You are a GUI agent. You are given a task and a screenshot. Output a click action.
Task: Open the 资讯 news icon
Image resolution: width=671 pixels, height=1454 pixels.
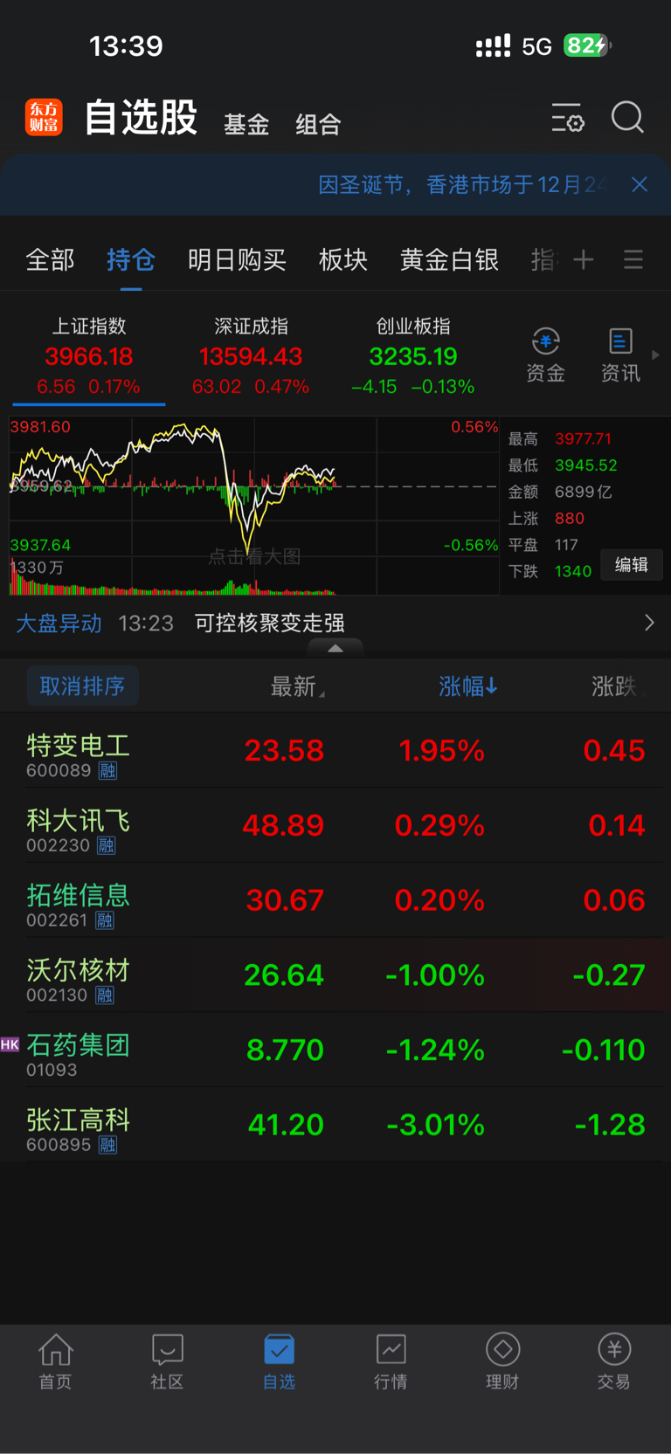620,355
